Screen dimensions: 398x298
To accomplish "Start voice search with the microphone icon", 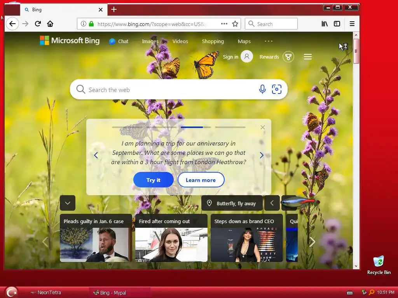I will 262,89.
